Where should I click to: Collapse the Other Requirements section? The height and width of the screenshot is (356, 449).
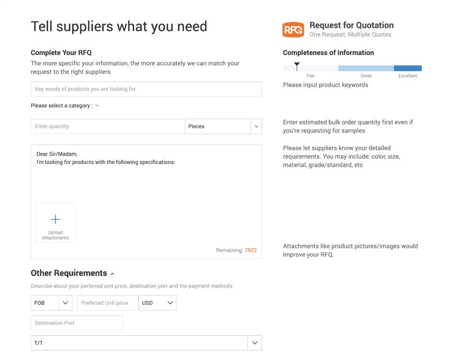pos(112,273)
